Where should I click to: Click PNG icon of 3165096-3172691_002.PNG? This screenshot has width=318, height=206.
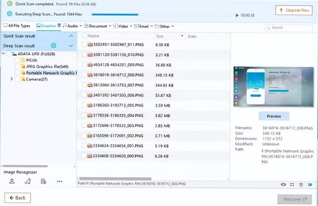click(90, 136)
